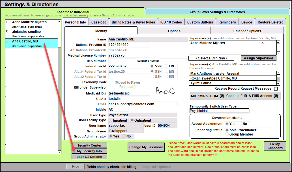Open Group Level Settings & Directories tab
The width and height of the screenshot is (292, 172).
(x=217, y=12)
